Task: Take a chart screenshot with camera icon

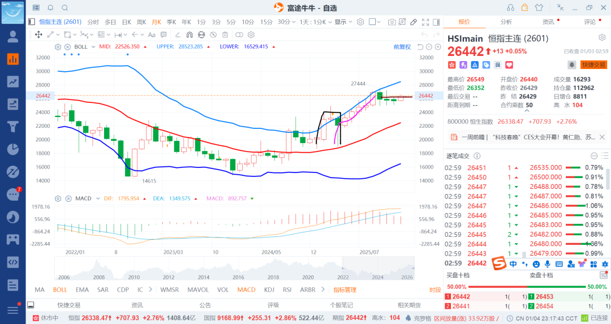Action: tap(392, 22)
